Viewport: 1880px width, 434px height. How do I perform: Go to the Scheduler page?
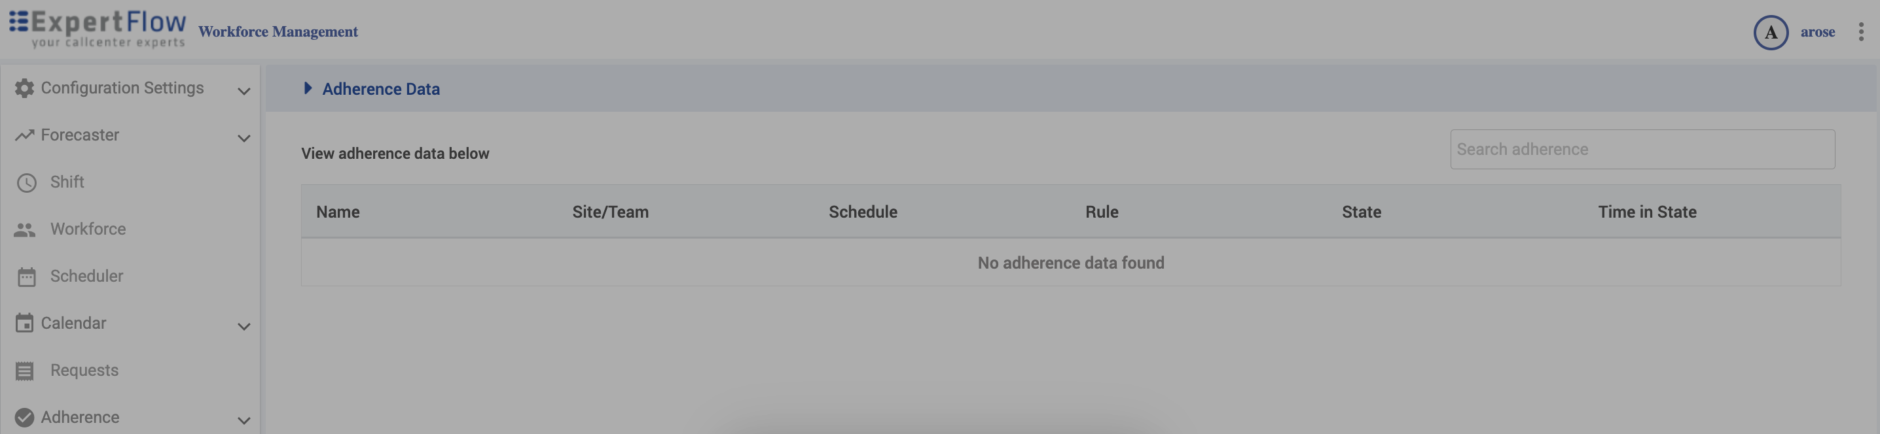click(x=86, y=276)
